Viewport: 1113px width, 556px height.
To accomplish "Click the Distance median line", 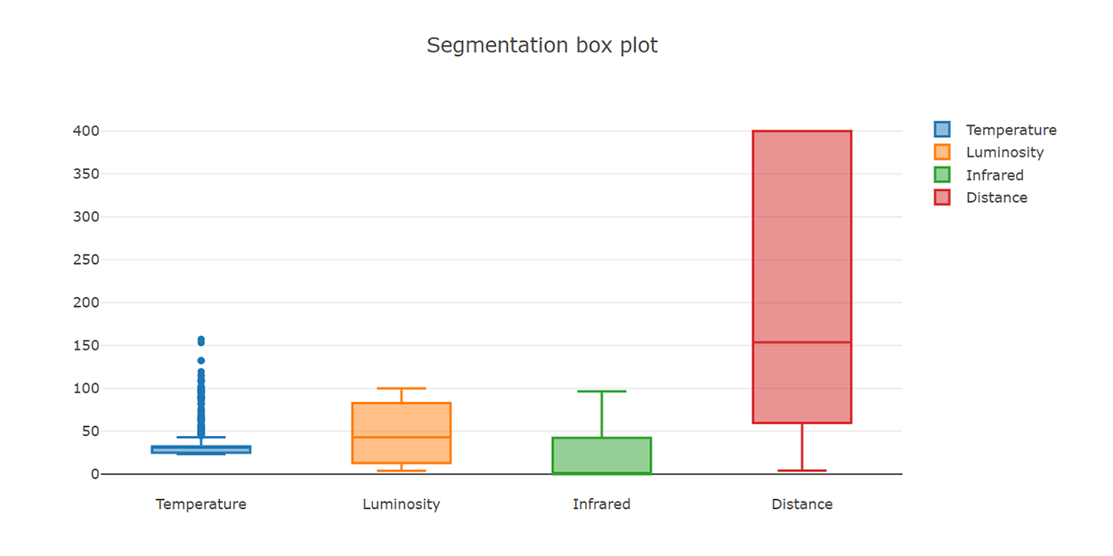I will 801,342.
